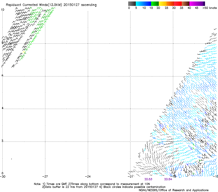
Task: Click the orange wind barb cluster near 3N
Action: click(164, 130)
